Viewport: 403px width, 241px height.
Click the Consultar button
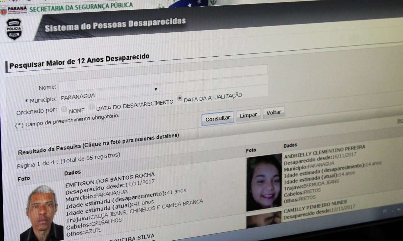click(x=218, y=118)
